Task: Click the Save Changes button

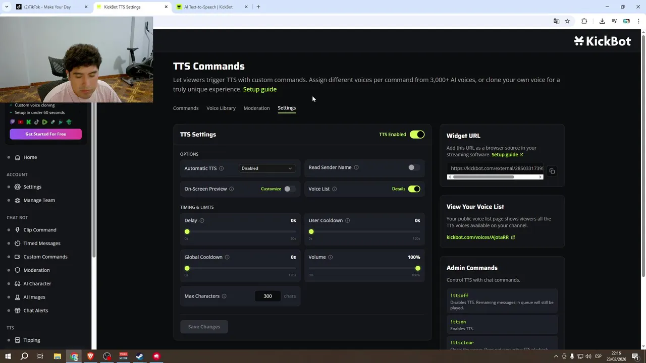Action: coord(204,327)
